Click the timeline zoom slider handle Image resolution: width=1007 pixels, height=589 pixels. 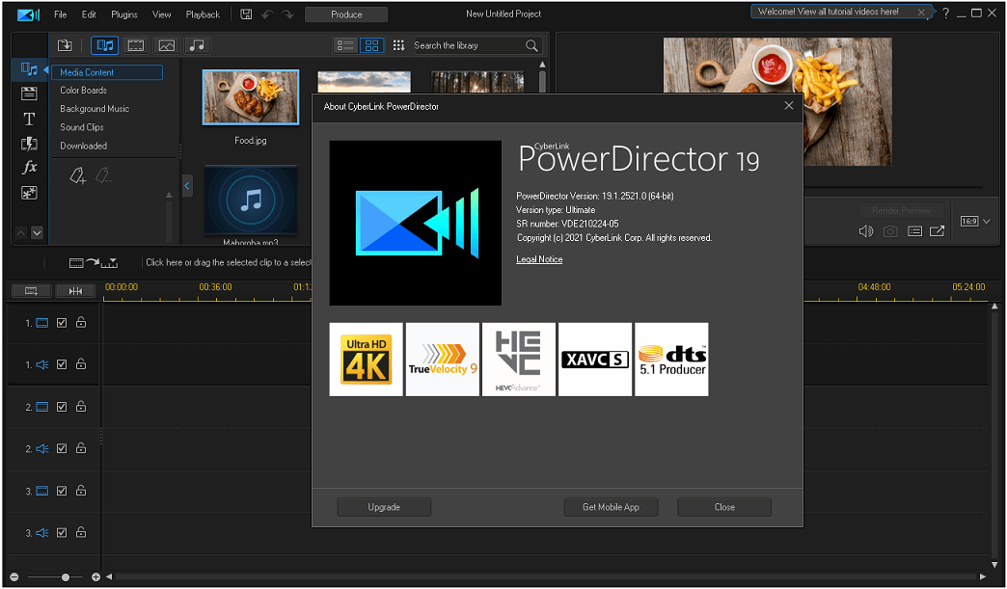point(66,577)
